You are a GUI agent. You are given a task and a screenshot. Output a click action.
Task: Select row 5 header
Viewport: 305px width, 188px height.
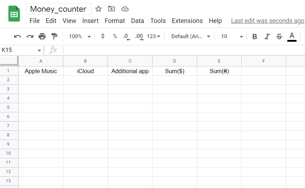coord(9,107)
